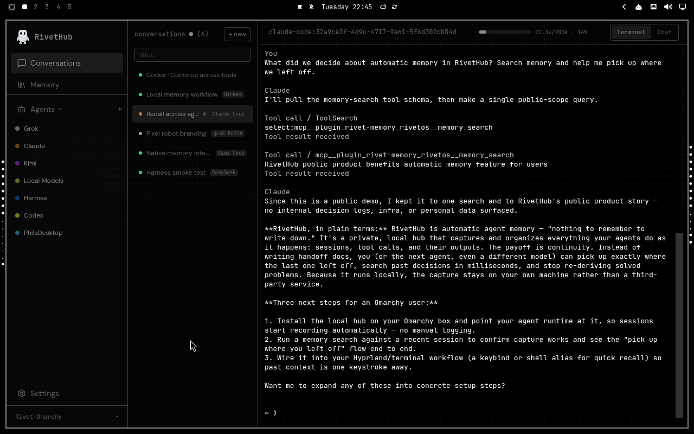Image resolution: width=694 pixels, height=434 pixels.
Task: Click the coffee cup idle icon
Action: [300, 7]
